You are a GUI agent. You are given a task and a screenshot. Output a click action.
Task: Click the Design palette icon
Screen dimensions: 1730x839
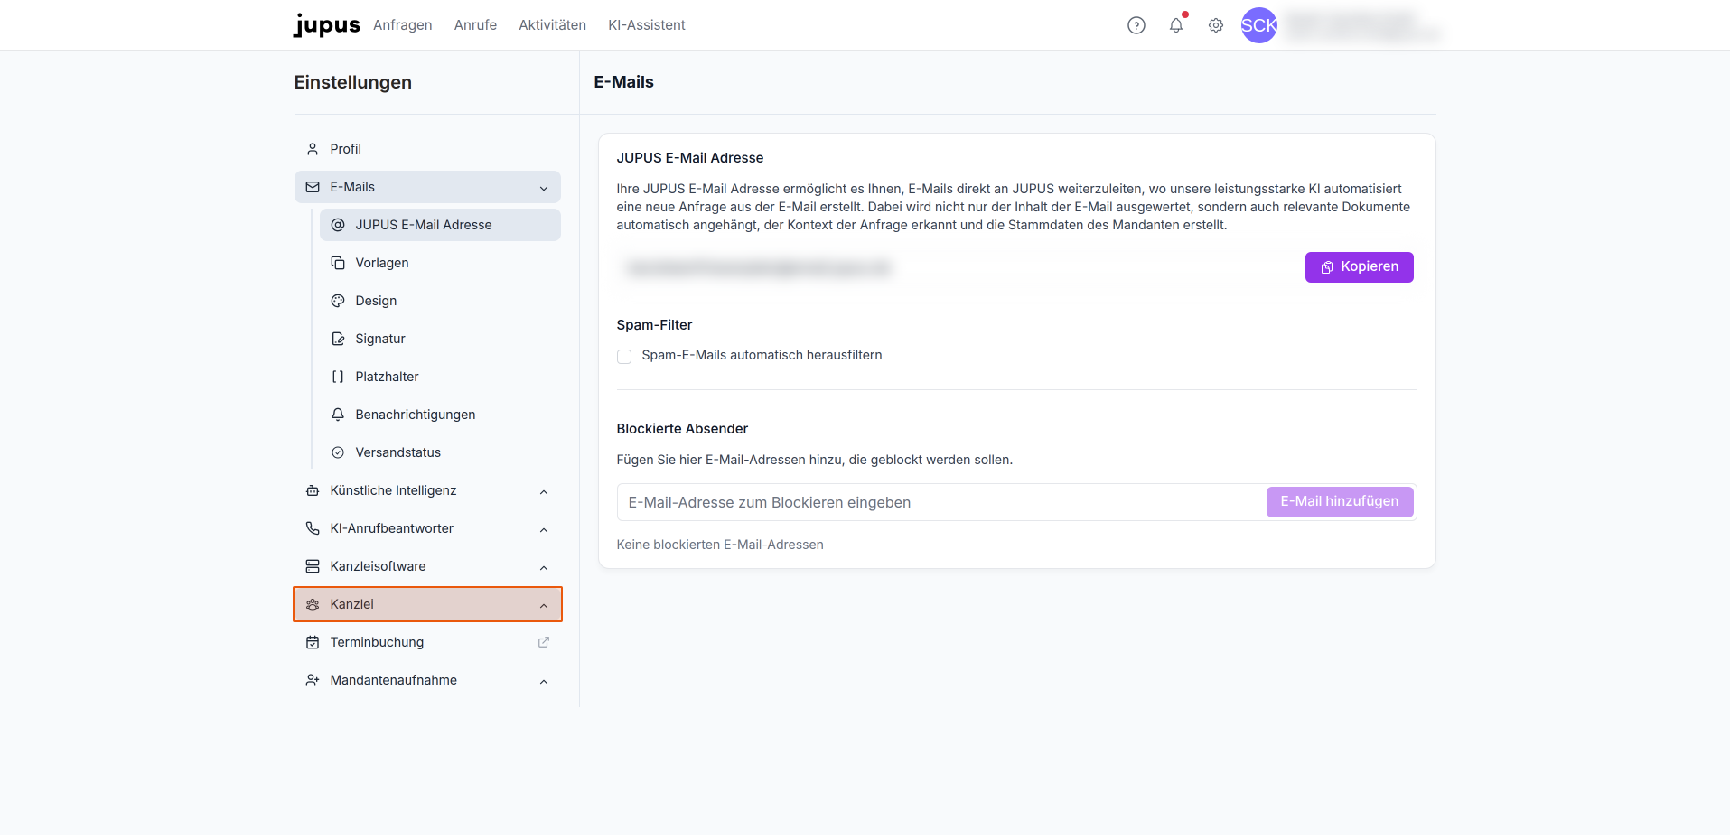point(338,301)
